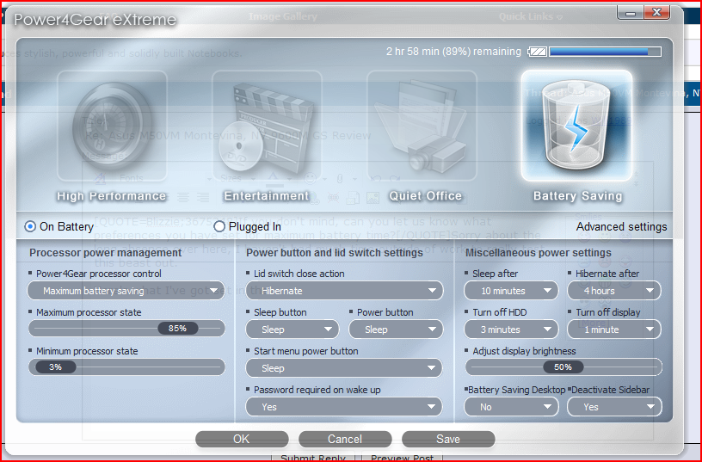Close the Power4Gear eXtreme window
Screen dimensions: 702x462
point(656,13)
